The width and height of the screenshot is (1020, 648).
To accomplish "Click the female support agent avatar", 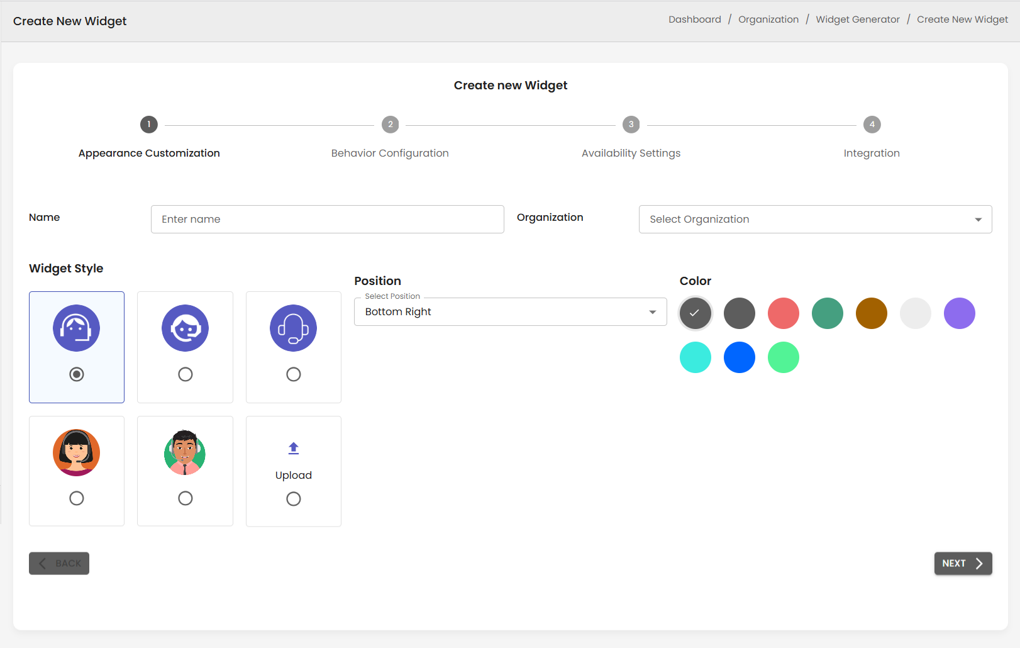I will coord(76,452).
